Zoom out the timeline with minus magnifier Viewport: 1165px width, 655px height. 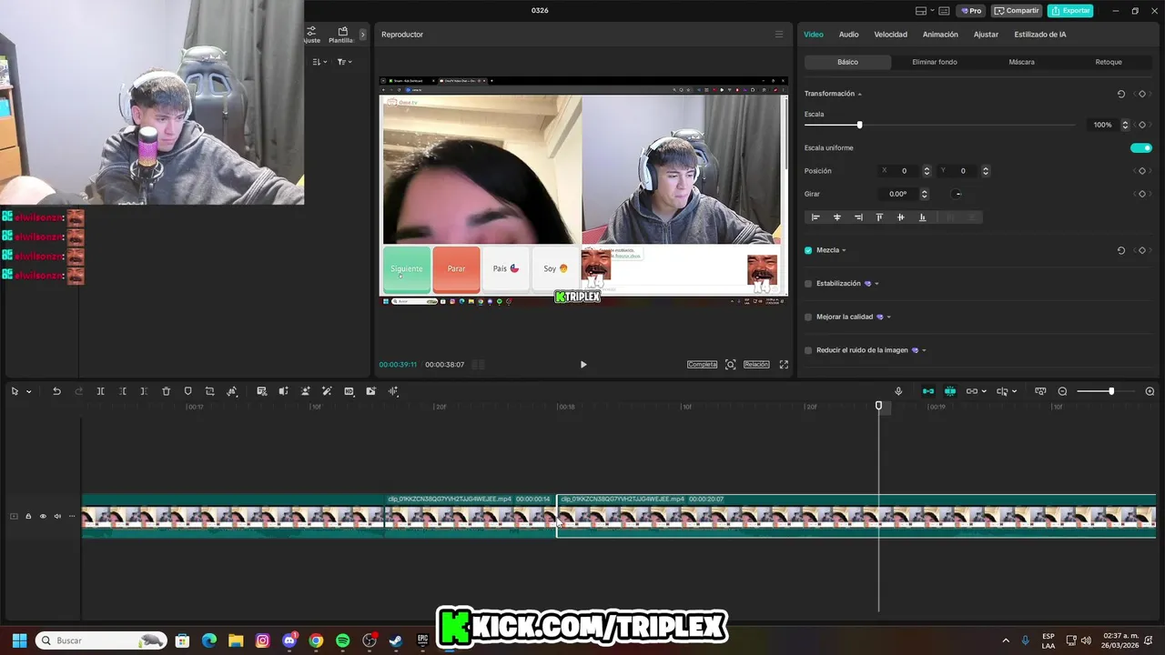point(1062,391)
